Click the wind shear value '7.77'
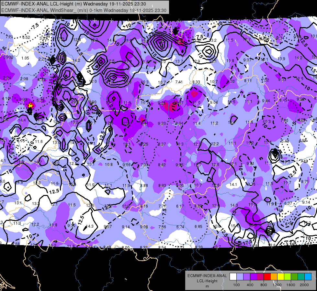The image size is (317, 291). (x=162, y=206)
